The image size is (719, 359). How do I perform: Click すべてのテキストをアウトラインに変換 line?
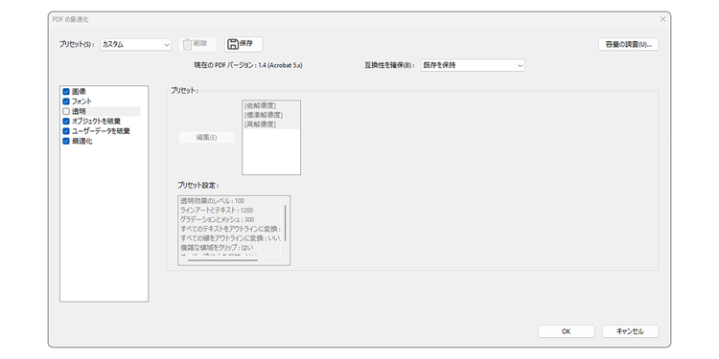point(230,229)
